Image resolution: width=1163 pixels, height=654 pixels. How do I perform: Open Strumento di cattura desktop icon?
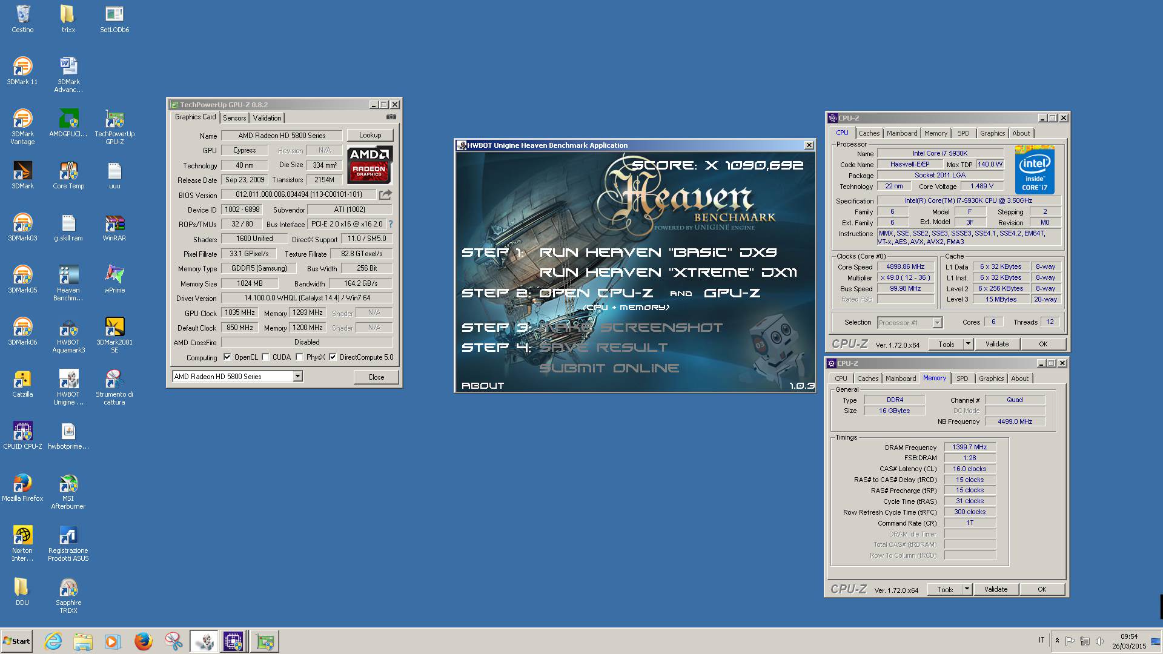click(114, 388)
